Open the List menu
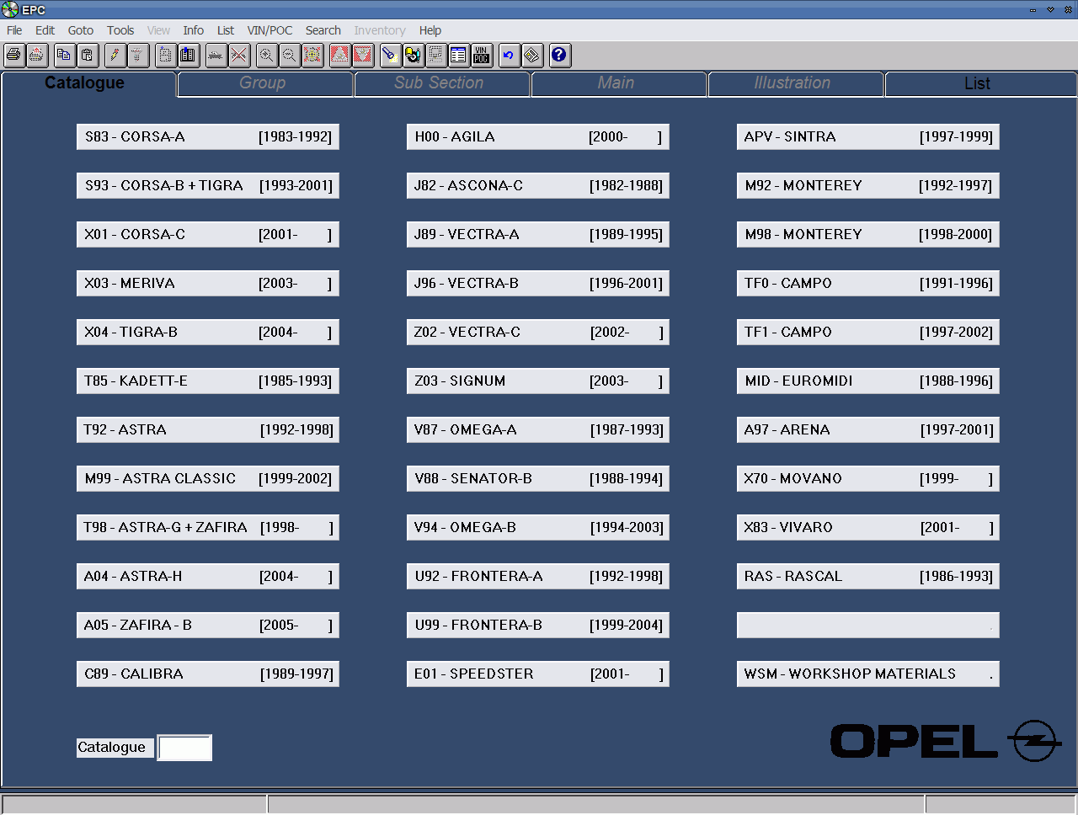The image size is (1078, 815). coord(226,30)
